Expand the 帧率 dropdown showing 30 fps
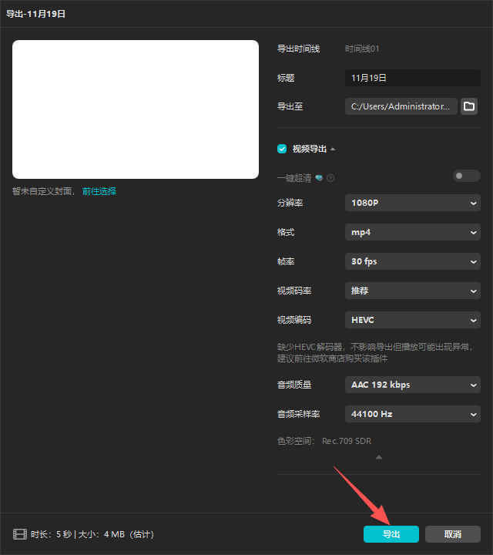Screen dimensions: 493x555 [412, 261]
